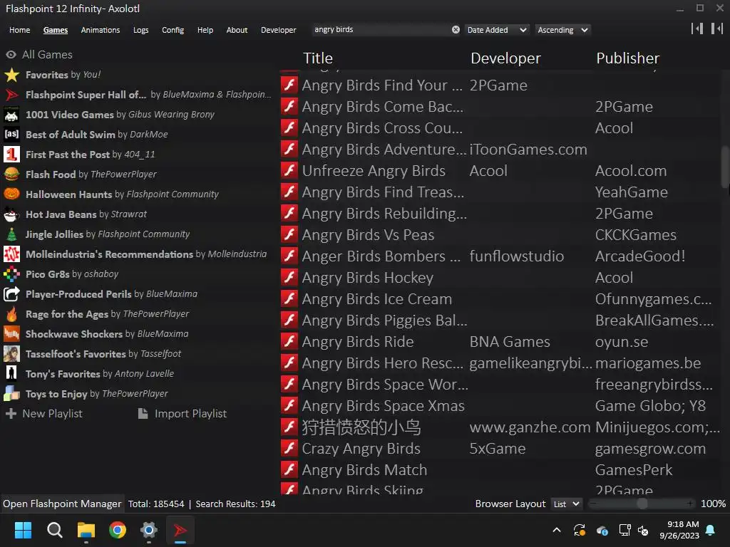Open Google Chrome from taskbar
The width and height of the screenshot is (730, 547).
pos(118,530)
